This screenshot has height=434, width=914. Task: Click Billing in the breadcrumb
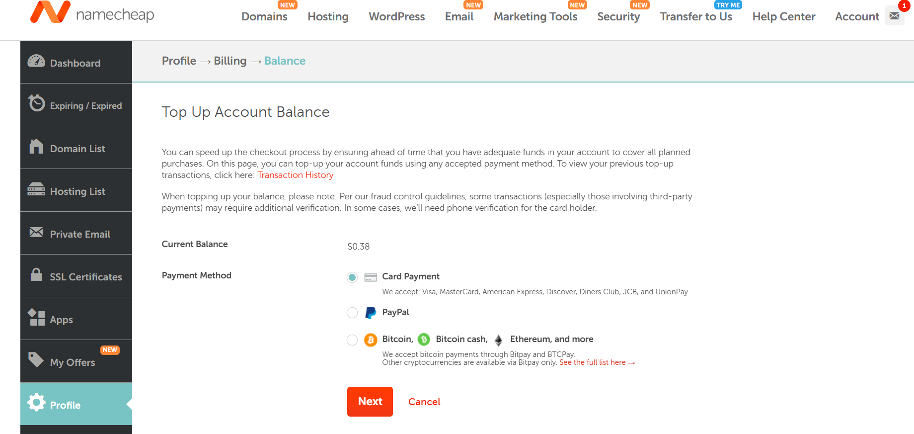[230, 61]
